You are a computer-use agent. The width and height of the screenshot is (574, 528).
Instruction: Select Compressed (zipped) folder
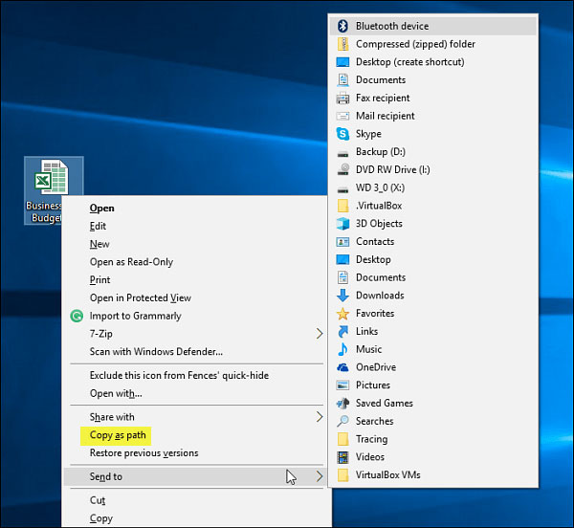coord(415,44)
